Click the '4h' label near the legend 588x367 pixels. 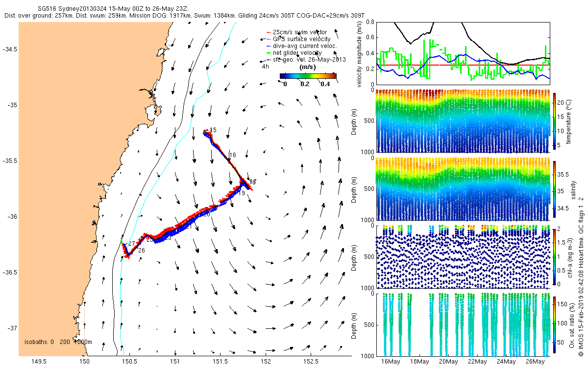pos(265,66)
